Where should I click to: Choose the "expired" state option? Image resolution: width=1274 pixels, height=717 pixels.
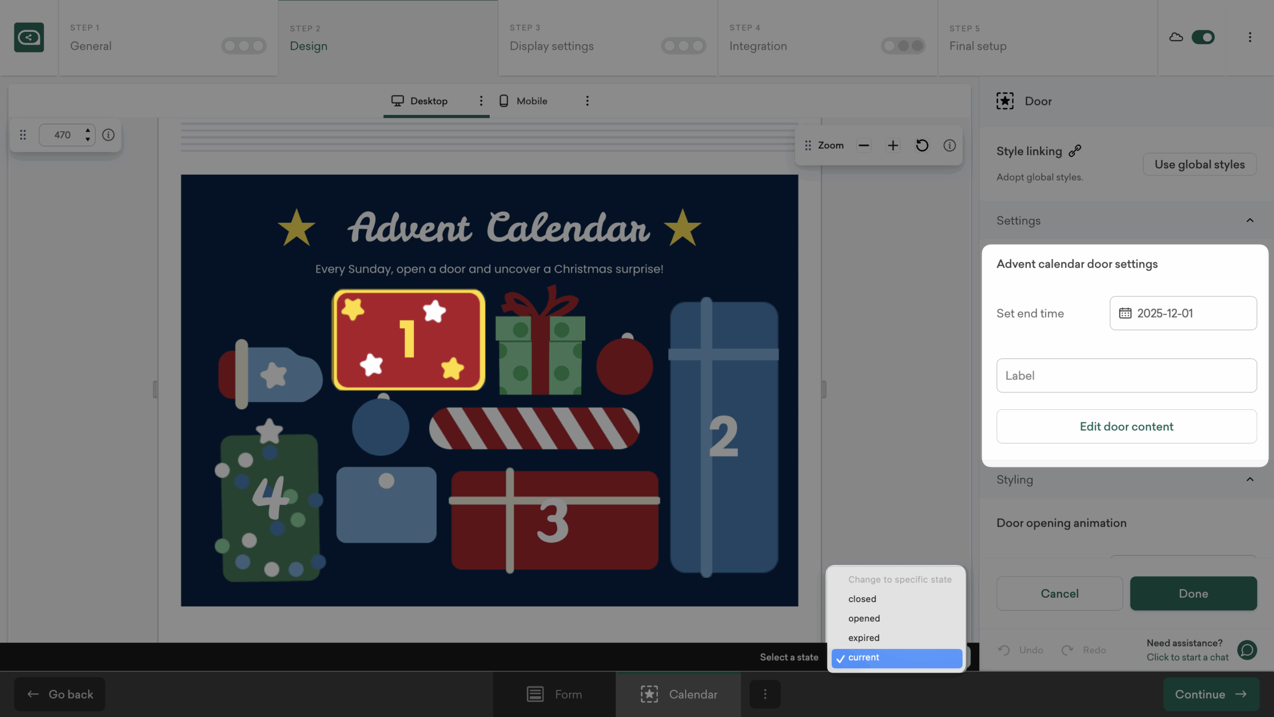863,638
